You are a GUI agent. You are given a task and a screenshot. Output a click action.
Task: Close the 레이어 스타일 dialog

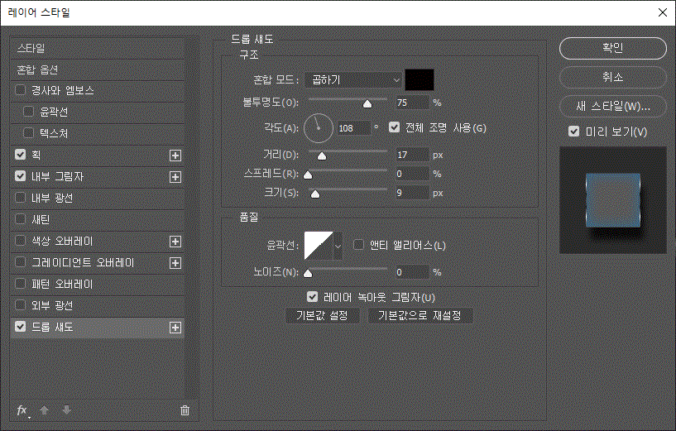tap(663, 12)
